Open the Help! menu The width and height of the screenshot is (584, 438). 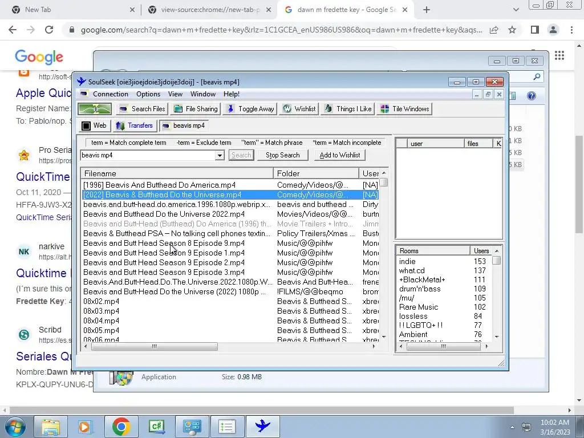click(x=232, y=94)
